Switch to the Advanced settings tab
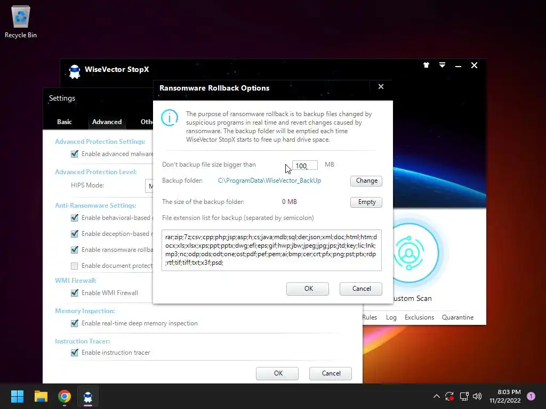546x409 pixels. [107, 122]
